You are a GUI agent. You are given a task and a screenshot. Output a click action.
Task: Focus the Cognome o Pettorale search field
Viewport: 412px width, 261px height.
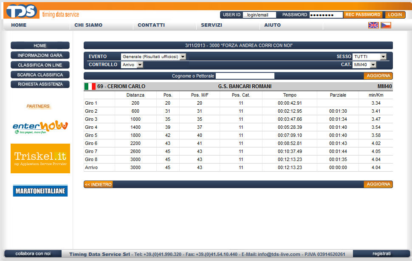point(245,76)
